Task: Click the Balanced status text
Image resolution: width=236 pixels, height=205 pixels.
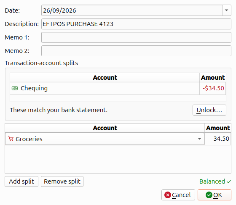Action: point(215,181)
